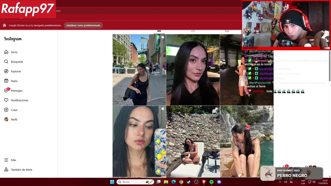Open Discord from the taskbar

click(x=219, y=182)
